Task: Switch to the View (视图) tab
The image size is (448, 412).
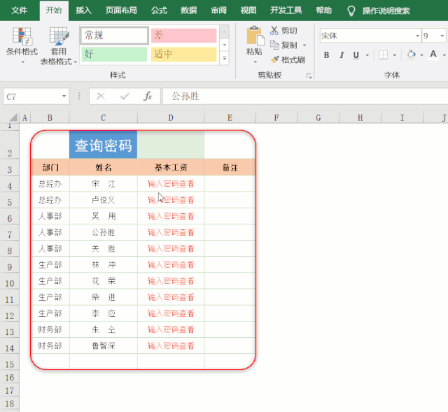Action: click(x=248, y=10)
